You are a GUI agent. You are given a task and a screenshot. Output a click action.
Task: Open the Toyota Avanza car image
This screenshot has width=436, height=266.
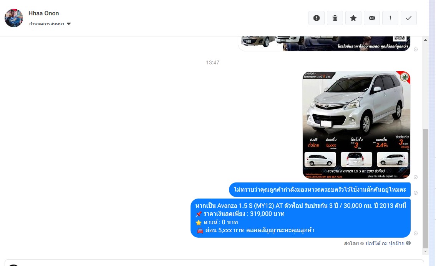point(356,125)
